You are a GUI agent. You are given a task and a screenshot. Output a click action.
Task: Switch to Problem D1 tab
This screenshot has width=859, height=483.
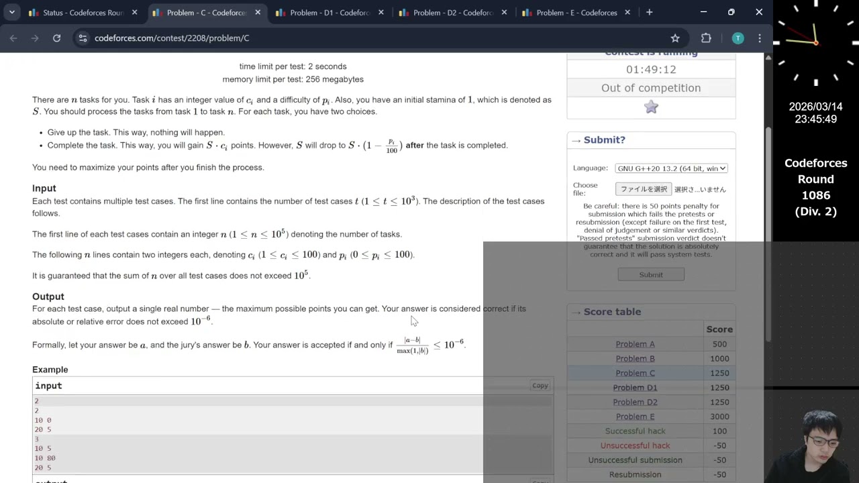(329, 13)
